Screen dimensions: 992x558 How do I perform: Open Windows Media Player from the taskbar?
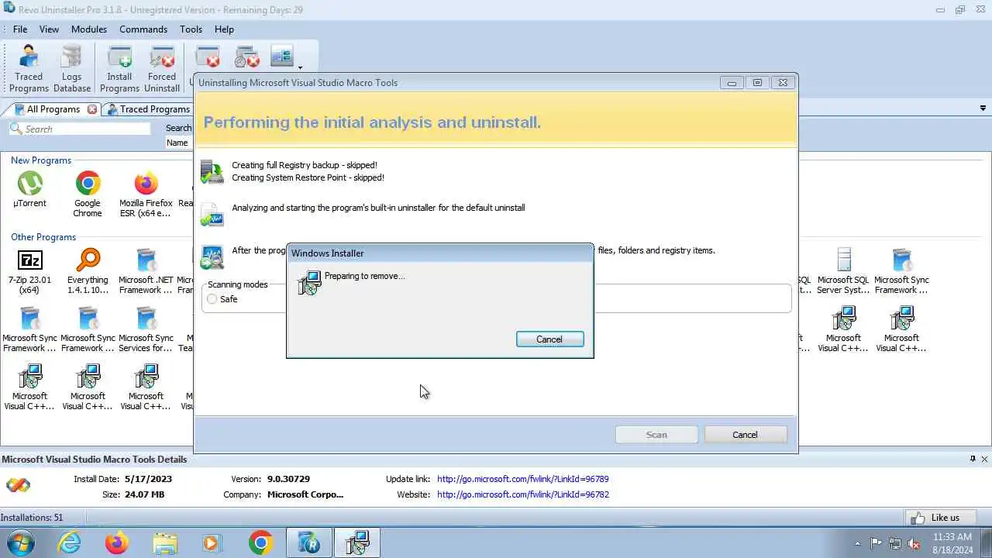click(x=212, y=542)
